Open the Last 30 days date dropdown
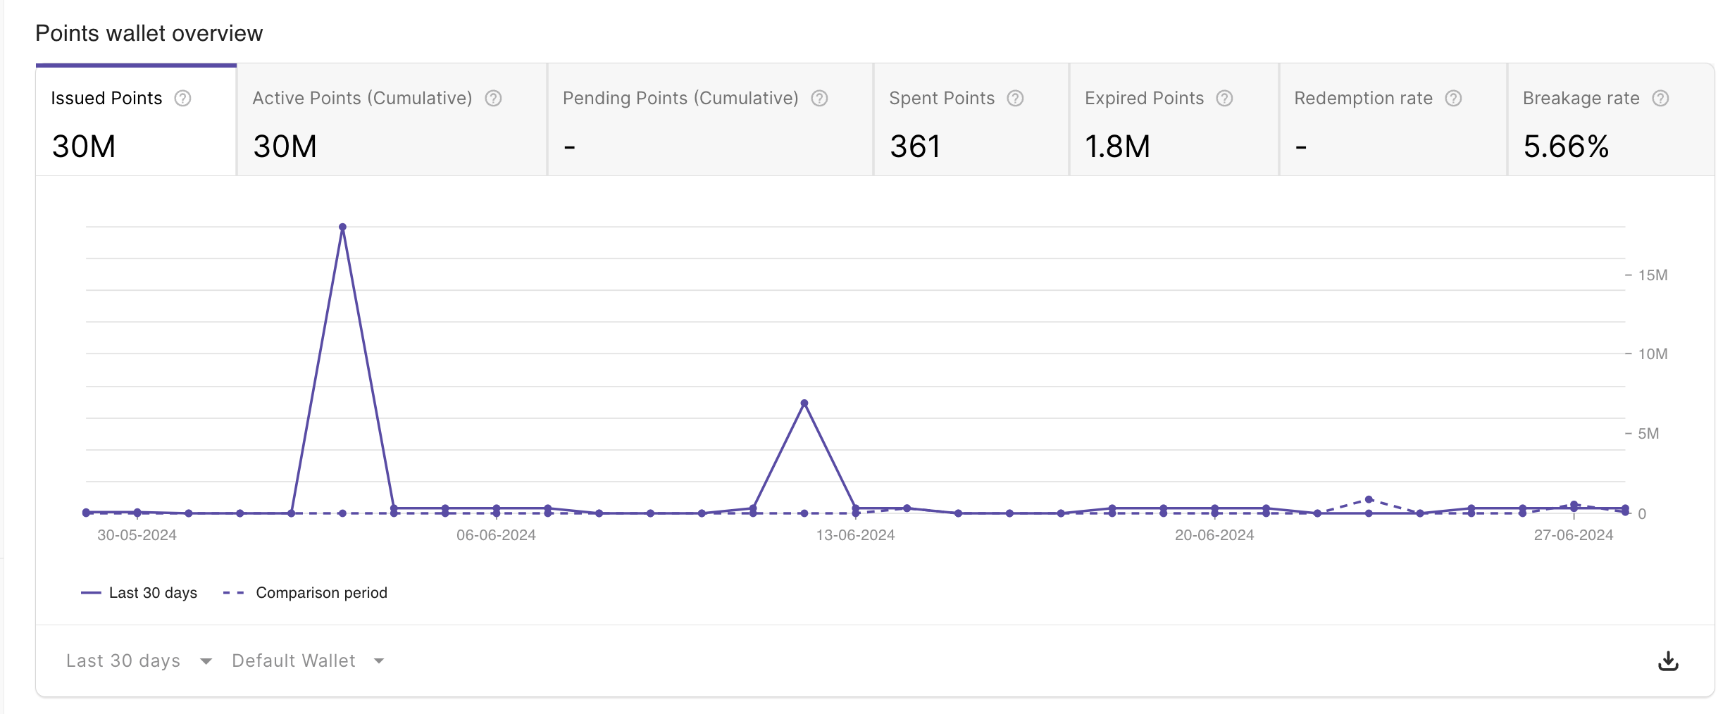The width and height of the screenshot is (1730, 714). pos(139,661)
